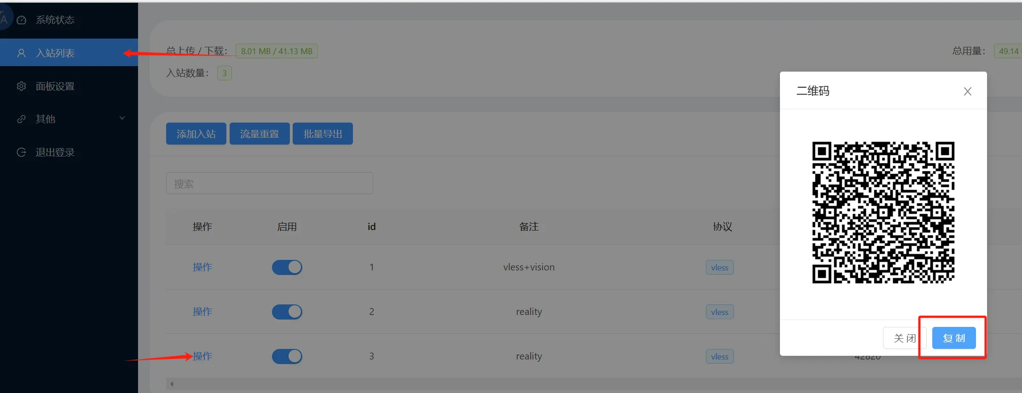Click the 复制 button in dialog
Screen dimensions: 1022x393
(x=953, y=338)
